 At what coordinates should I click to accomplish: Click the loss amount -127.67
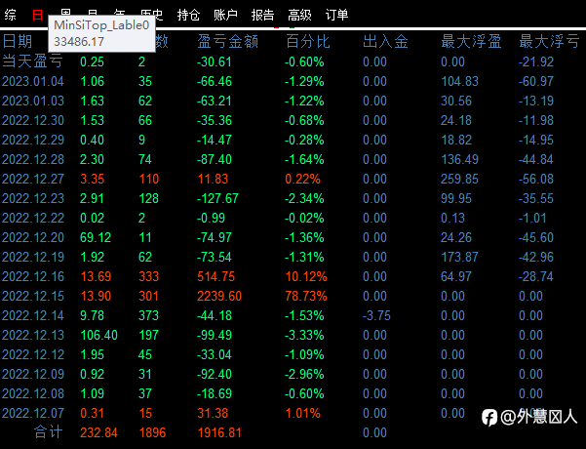217,198
